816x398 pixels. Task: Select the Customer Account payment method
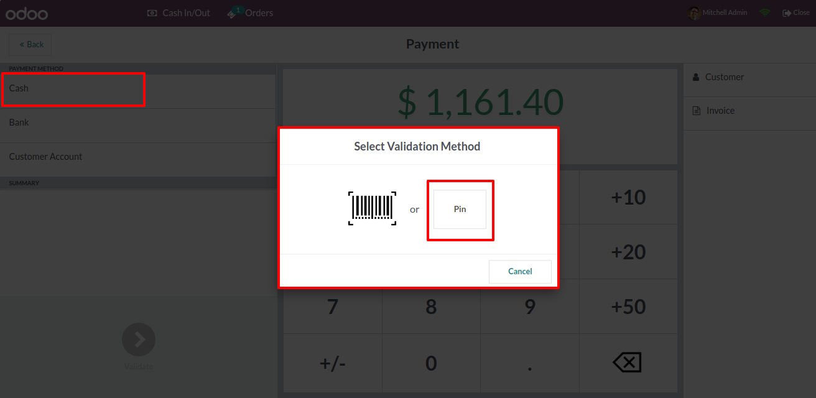(x=45, y=157)
